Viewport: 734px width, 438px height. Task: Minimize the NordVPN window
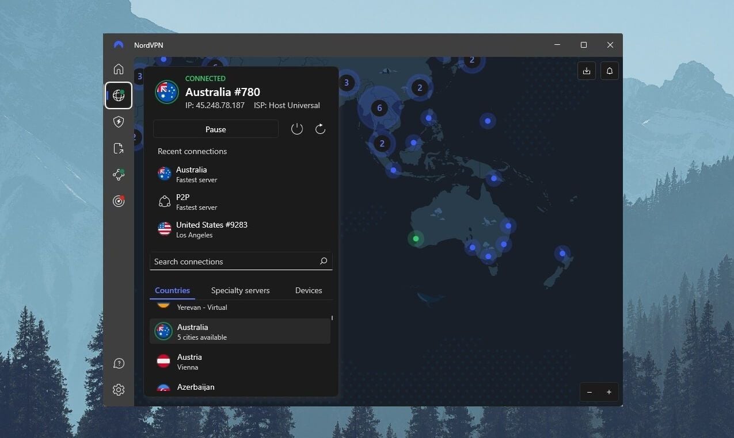click(x=557, y=45)
